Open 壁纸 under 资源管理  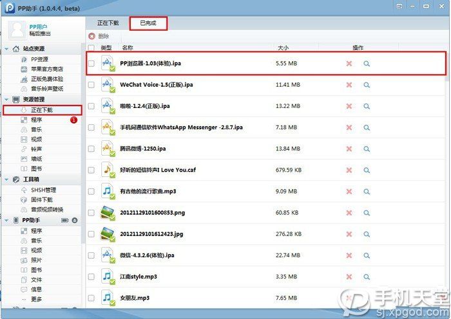(36, 159)
